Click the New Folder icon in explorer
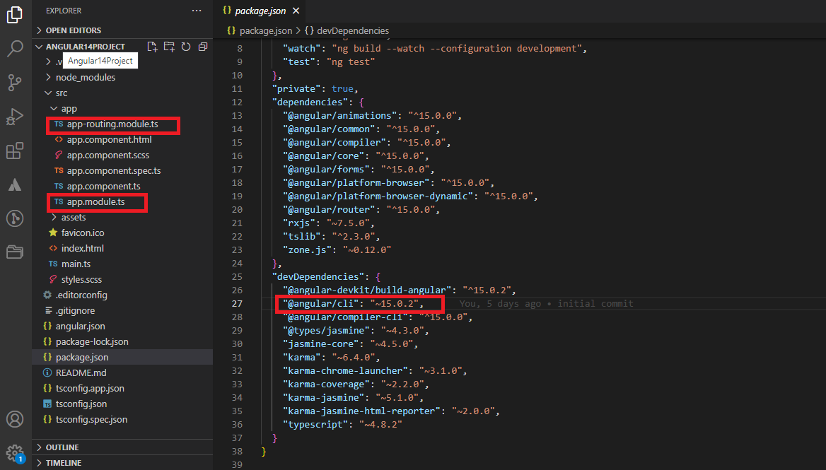 pos(169,47)
